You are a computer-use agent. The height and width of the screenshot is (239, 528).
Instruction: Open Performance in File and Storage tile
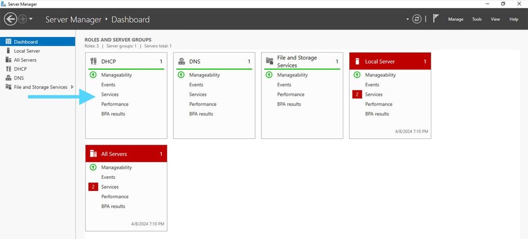290,94
